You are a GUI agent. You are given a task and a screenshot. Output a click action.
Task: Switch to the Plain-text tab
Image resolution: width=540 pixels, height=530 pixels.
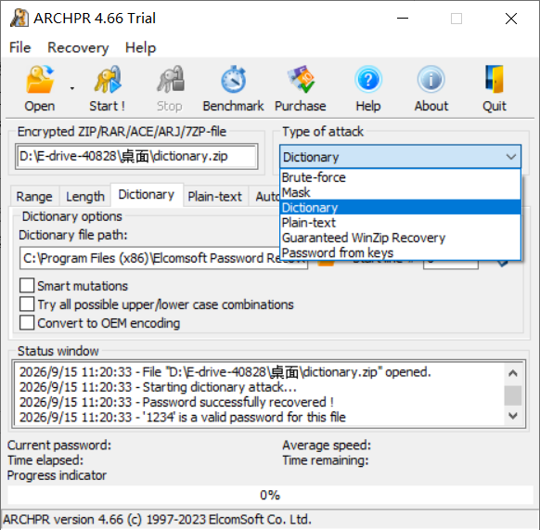[x=214, y=197]
